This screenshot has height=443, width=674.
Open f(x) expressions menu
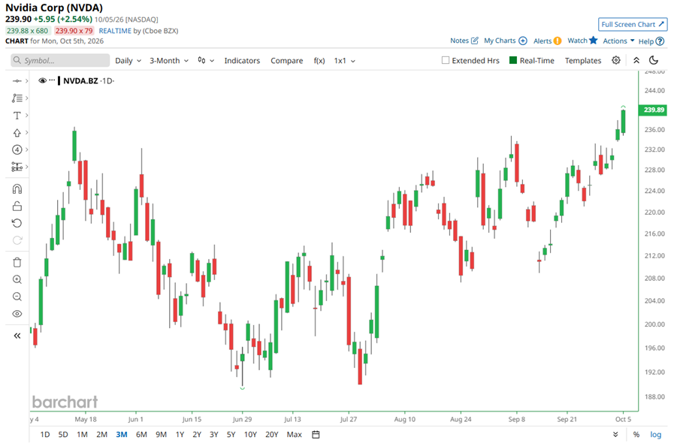(319, 61)
